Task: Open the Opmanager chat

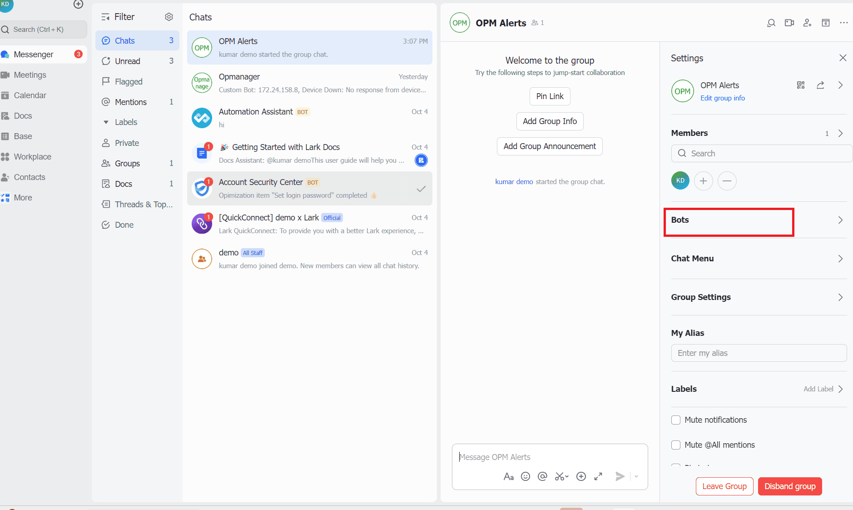Action: pyautogui.click(x=310, y=83)
